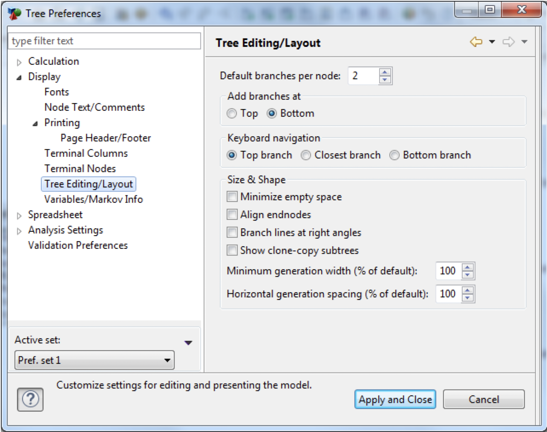
Task: Collapse the Display tree section
Action: click(19, 77)
